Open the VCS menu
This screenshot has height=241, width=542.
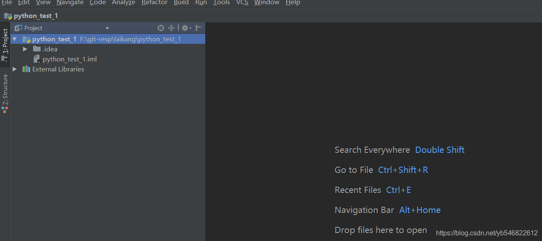[242, 3]
